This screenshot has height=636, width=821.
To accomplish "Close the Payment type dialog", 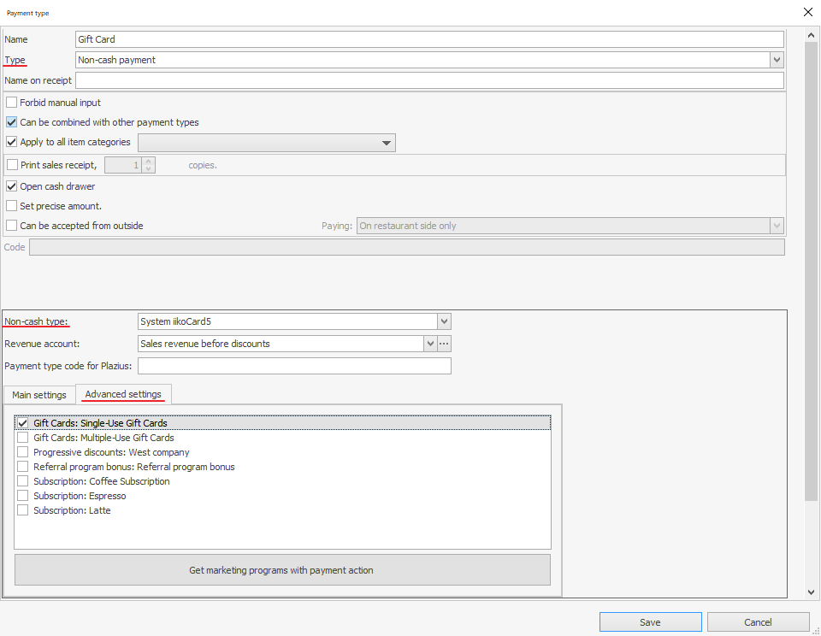I will coord(808,12).
